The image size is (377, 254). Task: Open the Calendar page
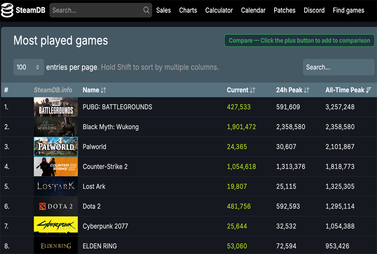point(253,10)
